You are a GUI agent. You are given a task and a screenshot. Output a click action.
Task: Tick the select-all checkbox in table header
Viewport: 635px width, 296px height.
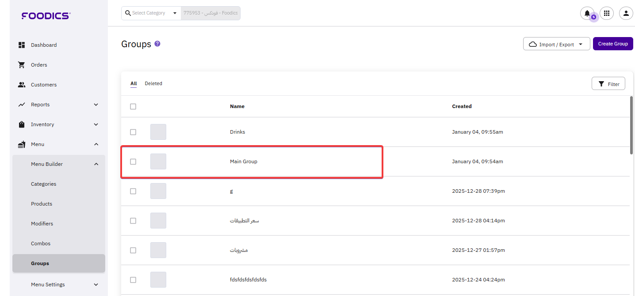point(133,106)
